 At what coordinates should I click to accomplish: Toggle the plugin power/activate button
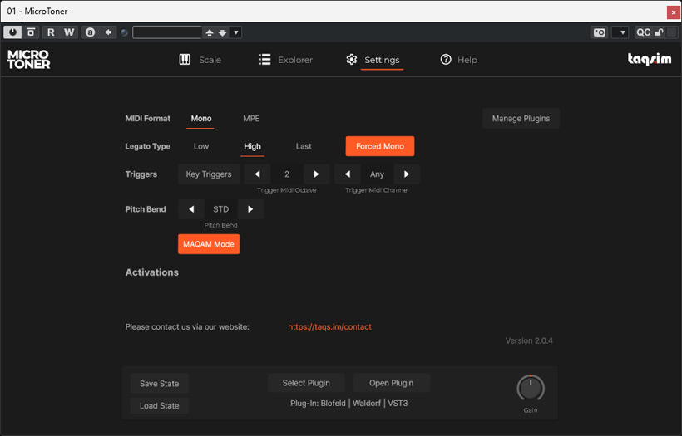tap(12, 32)
